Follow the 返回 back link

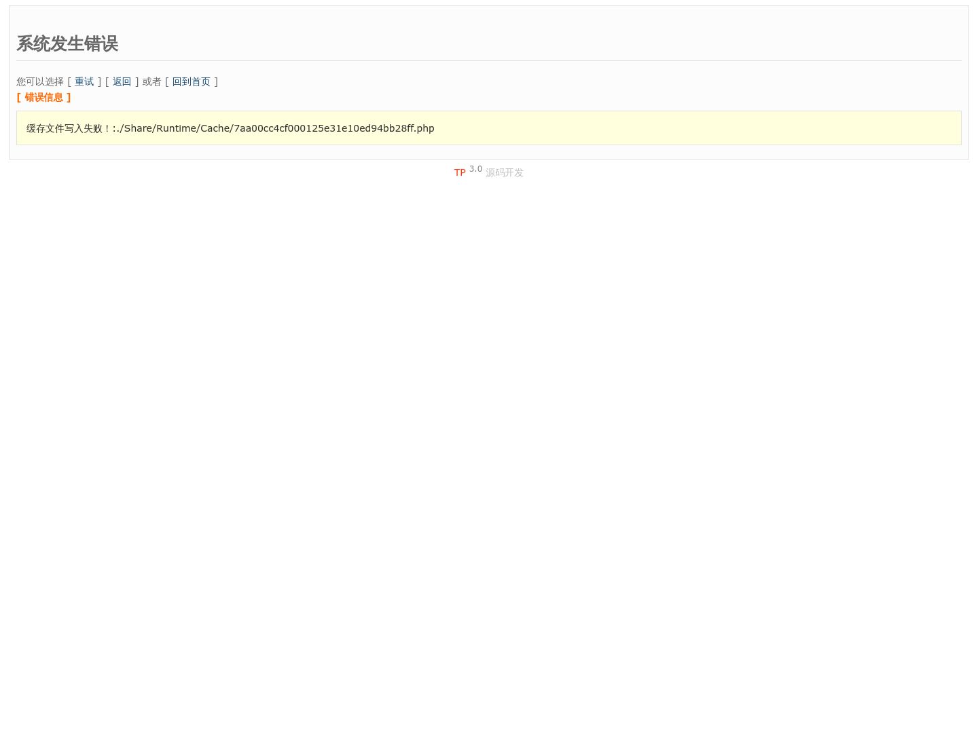(x=122, y=81)
